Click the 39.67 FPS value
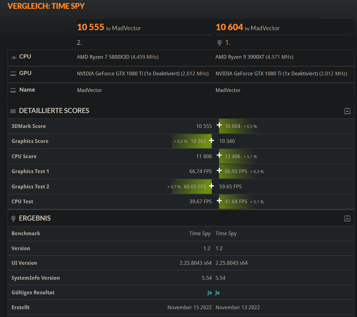Viewport: 357px width, 317px height. click(x=200, y=201)
